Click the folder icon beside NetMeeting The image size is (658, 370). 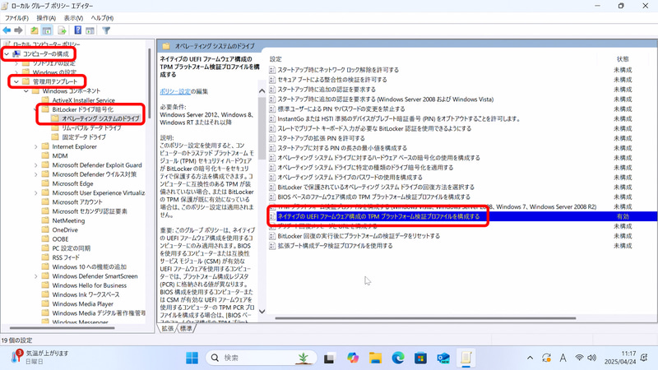tap(45, 220)
